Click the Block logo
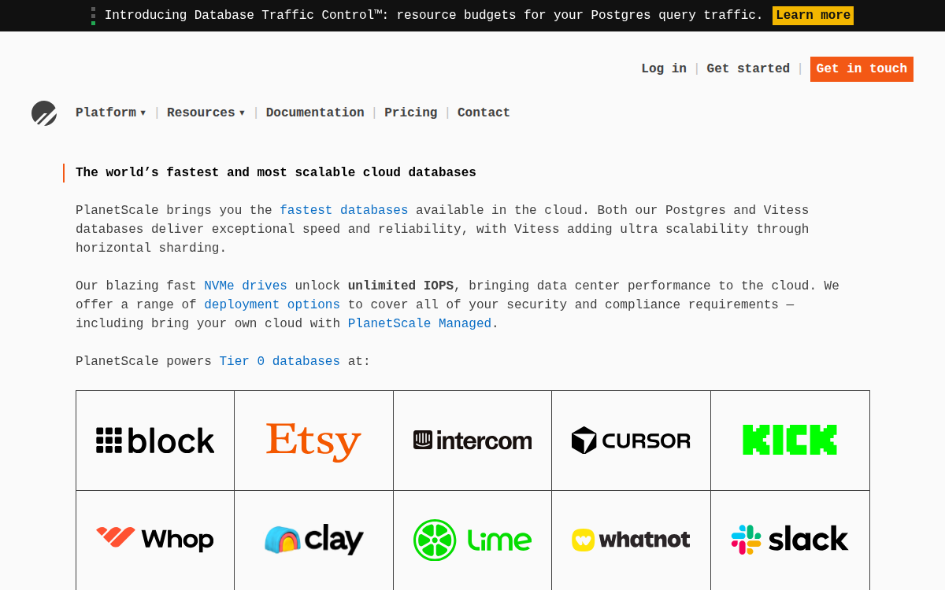Image resolution: width=945 pixels, height=590 pixels. click(155, 441)
